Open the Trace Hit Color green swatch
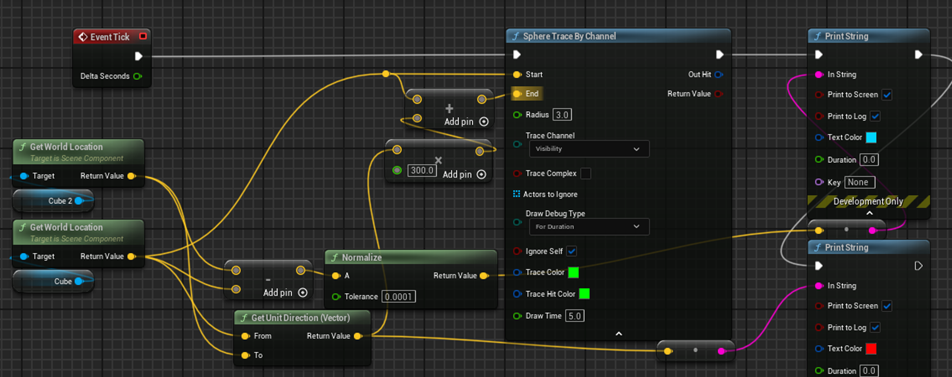The height and width of the screenshot is (377, 952). point(584,294)
